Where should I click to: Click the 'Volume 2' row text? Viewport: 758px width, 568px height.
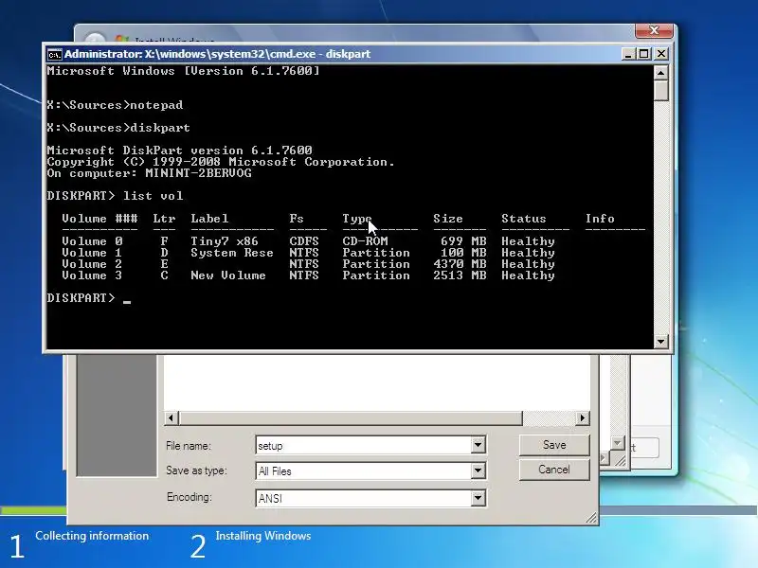coord(92,264)
